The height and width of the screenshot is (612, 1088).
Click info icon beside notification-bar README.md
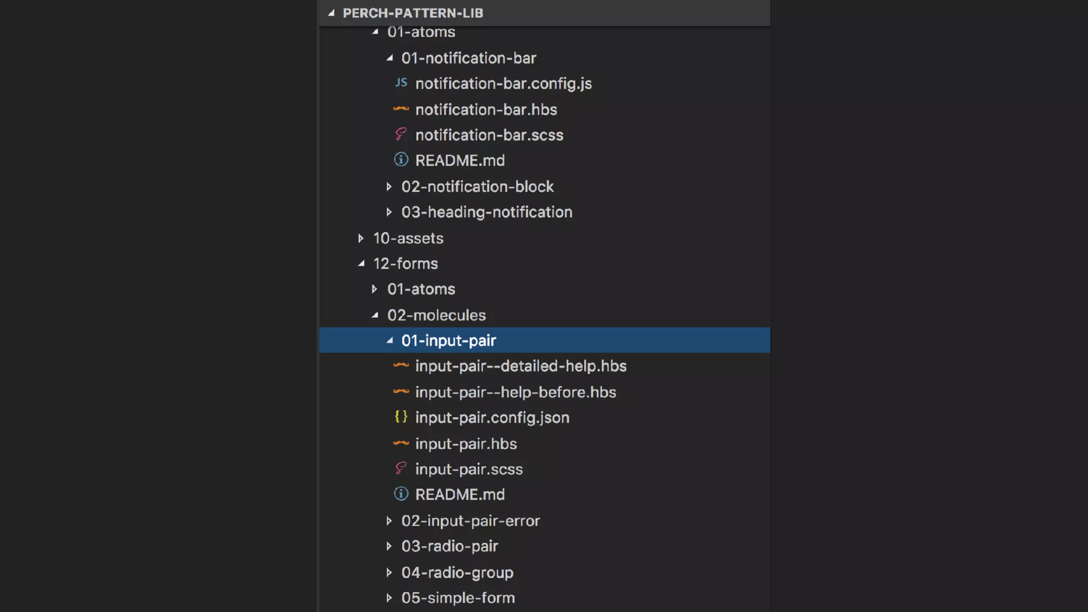[401, 159]
